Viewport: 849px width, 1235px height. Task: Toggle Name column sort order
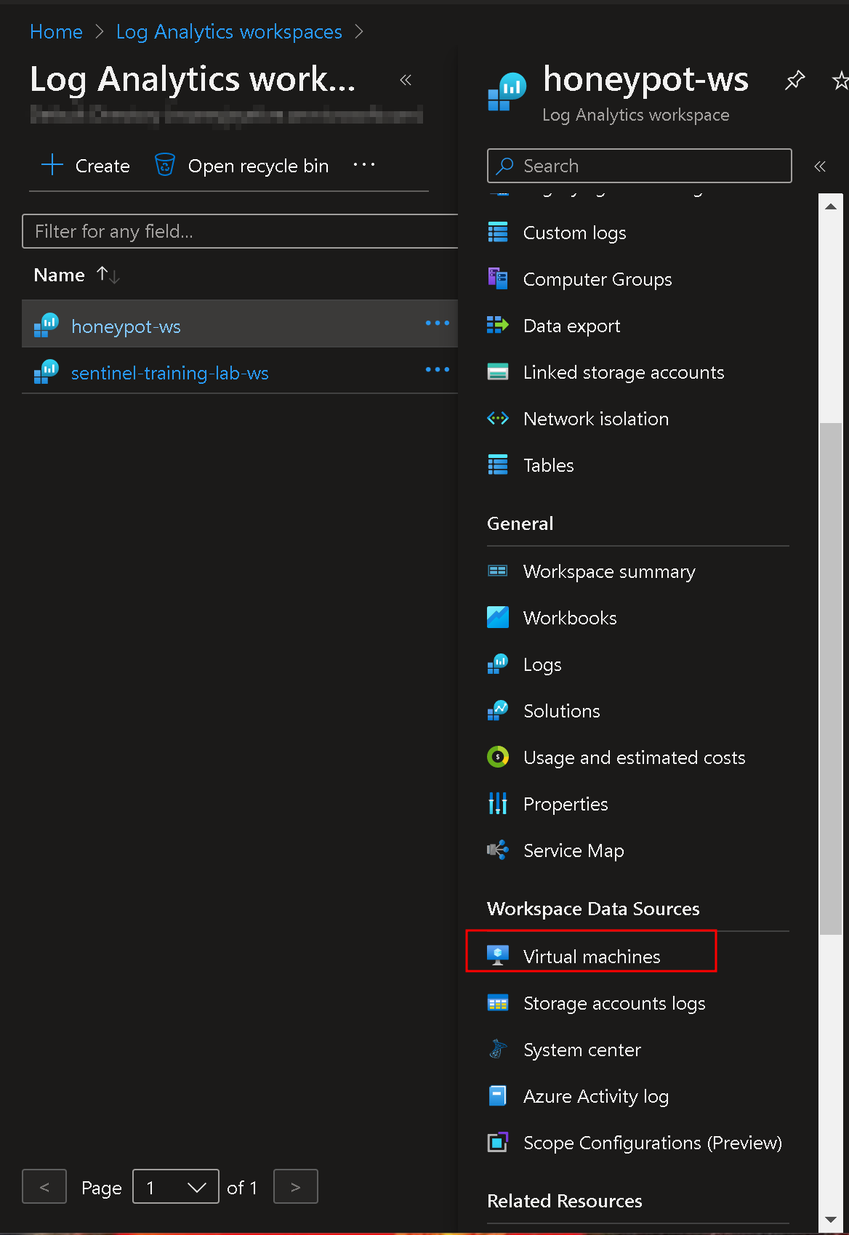click(x=108, y=275)
